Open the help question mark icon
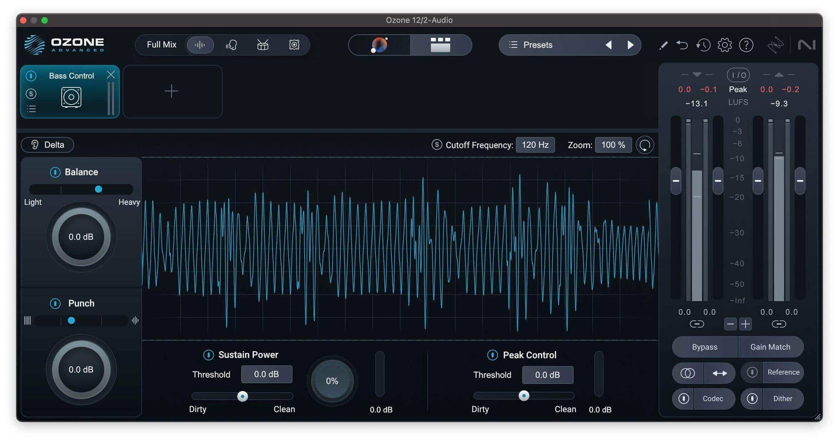The image size is (839, 441). 746,45
